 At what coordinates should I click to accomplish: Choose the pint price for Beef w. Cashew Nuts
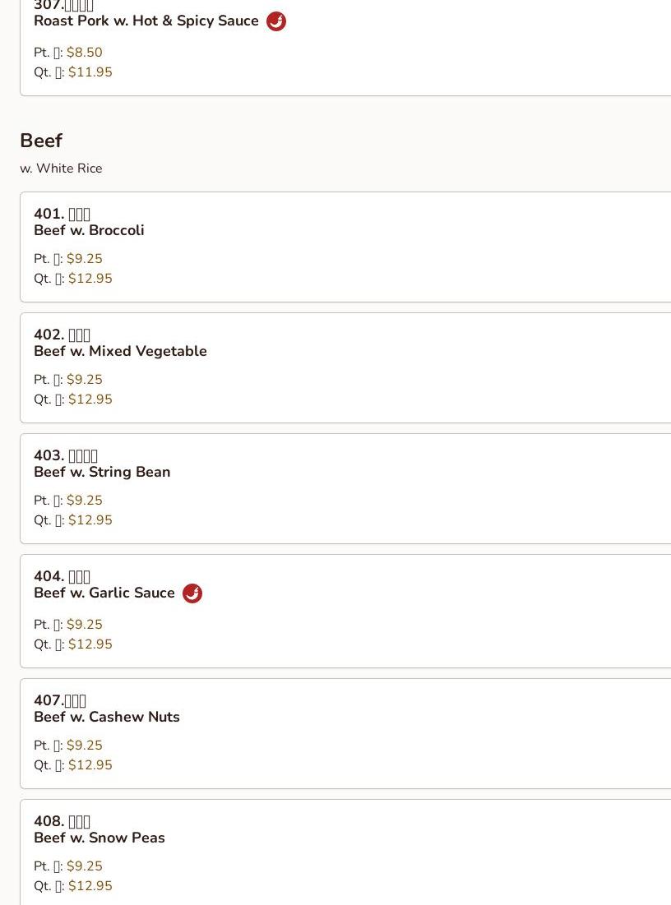coord(85,746)
